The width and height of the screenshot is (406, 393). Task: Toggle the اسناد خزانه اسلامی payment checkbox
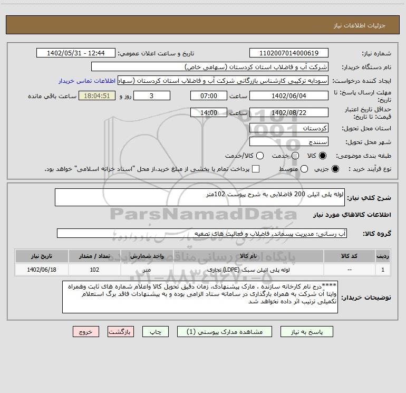(256, 169)
